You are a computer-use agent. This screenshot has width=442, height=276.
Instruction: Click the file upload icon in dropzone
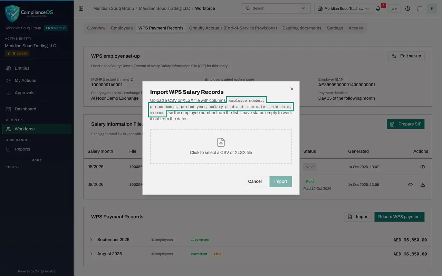[221, 142]
